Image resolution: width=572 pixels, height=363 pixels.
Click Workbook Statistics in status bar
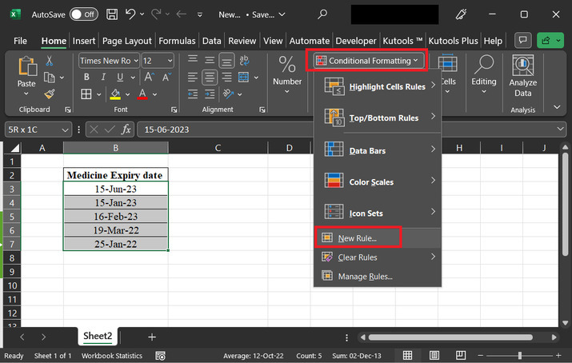pyautogui.click(x=112, y=356)
